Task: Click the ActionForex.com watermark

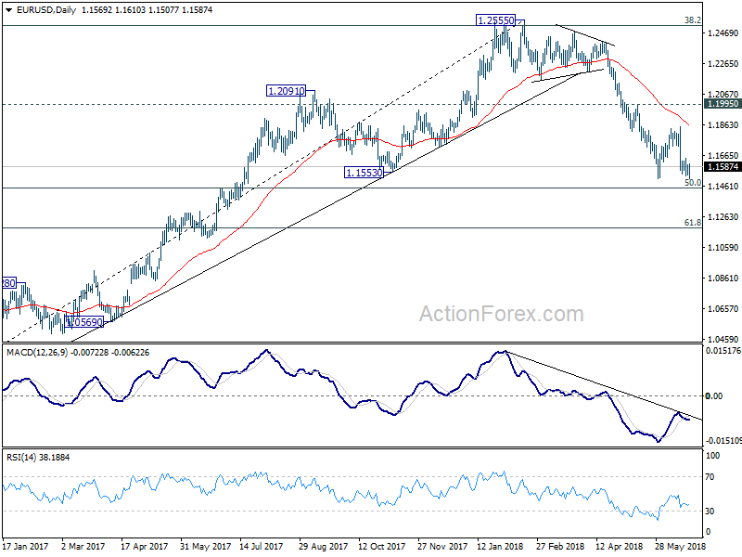Action: 502,314
